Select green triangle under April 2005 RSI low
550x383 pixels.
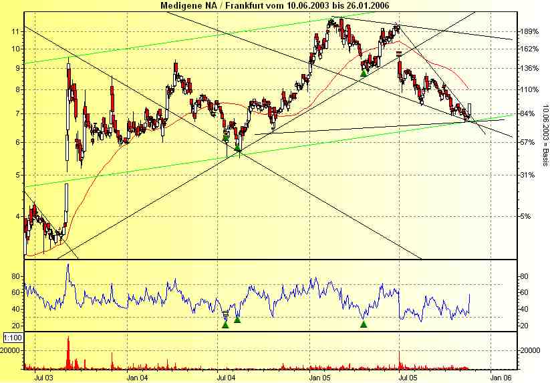[x=364, y=324]
